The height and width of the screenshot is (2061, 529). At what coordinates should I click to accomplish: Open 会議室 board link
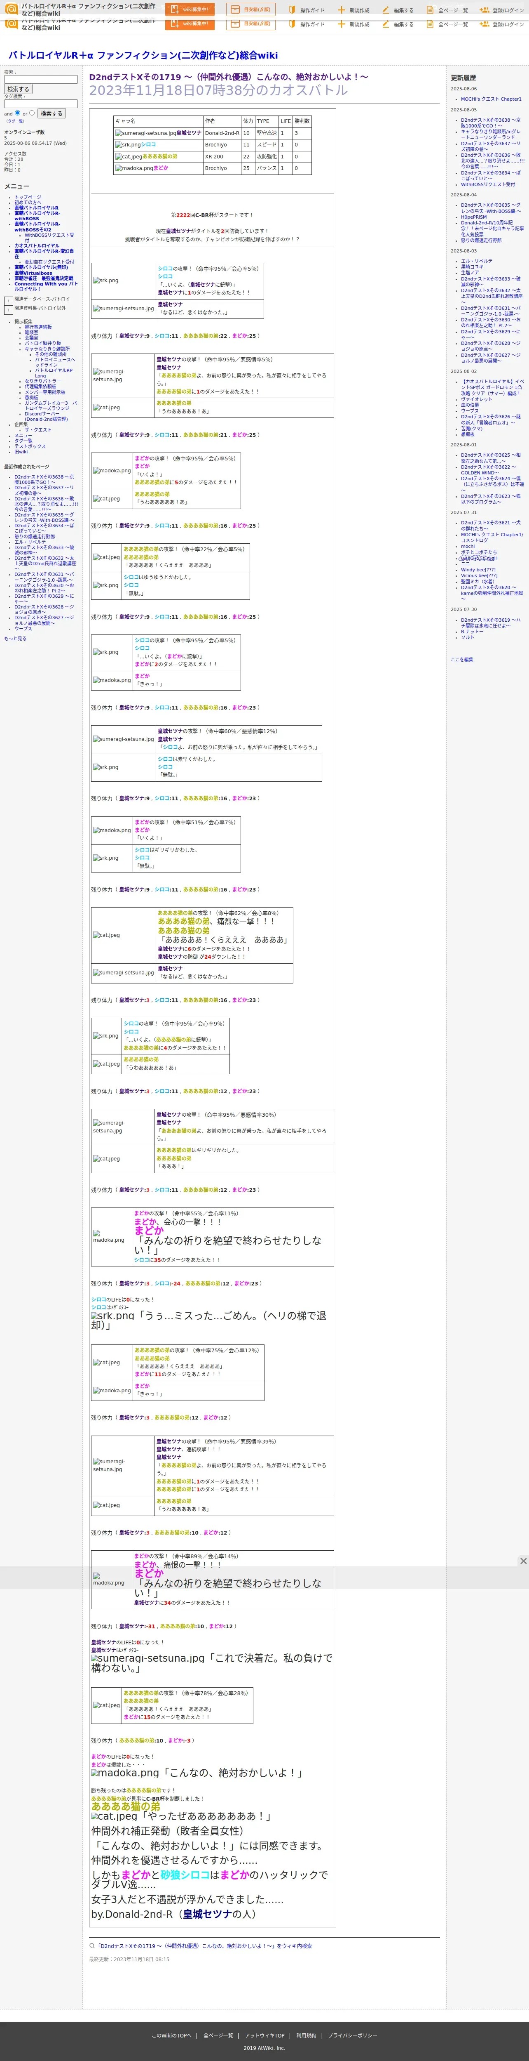click(x=30, y=337)
